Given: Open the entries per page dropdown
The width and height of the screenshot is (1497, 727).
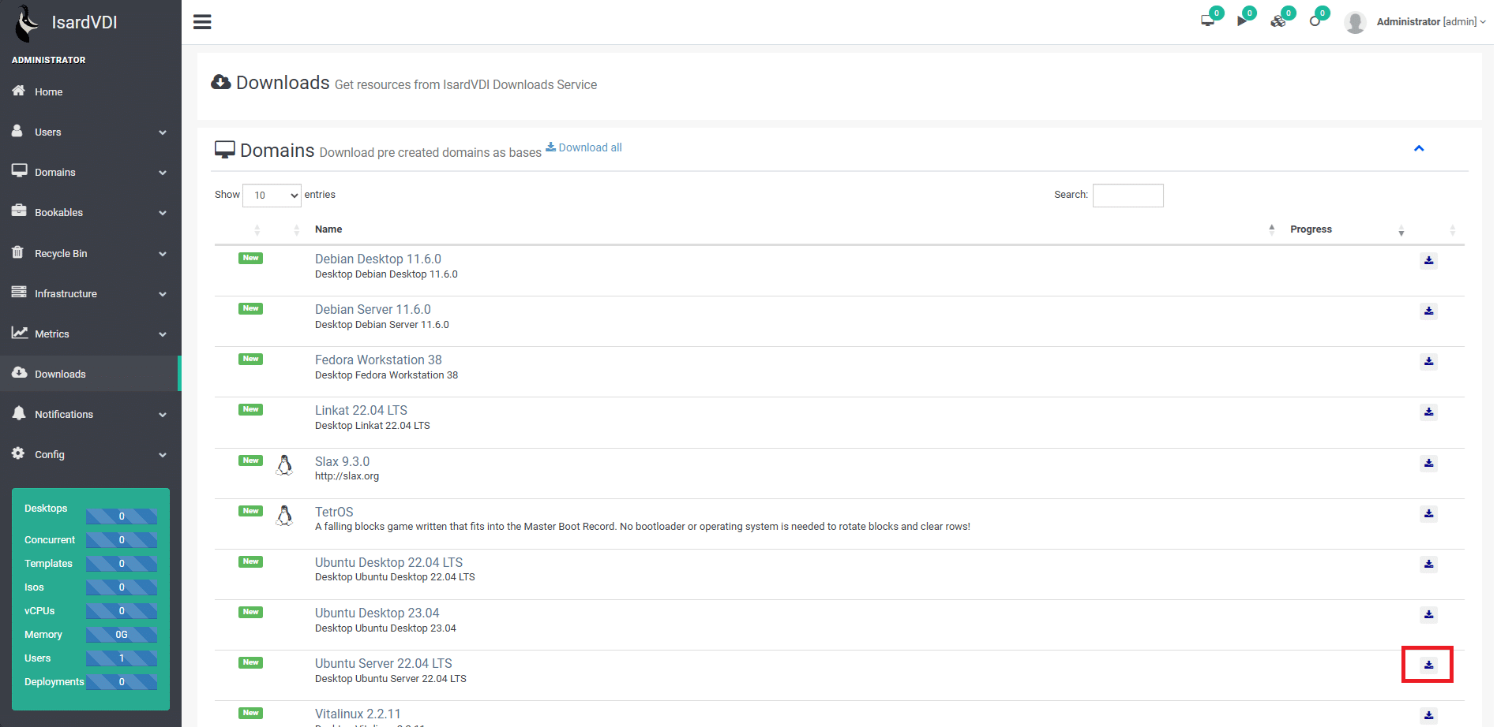Looking at the screenshot, I should pos(272,196).
